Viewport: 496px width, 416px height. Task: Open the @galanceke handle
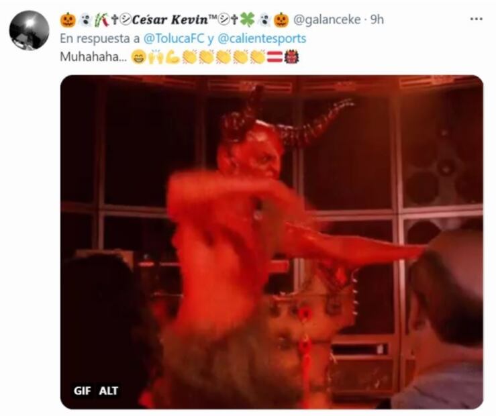pyautogui.click(x=327, y=19)
